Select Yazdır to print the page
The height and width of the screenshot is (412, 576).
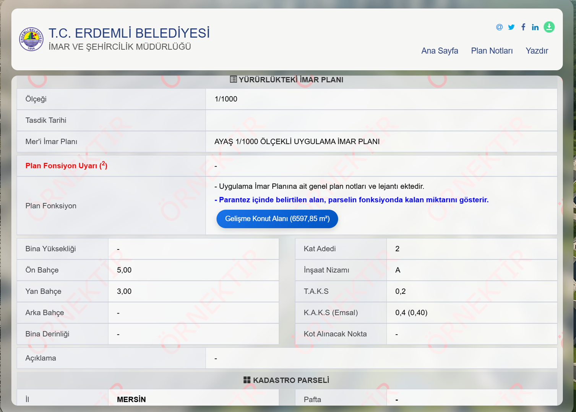[537, 51]
